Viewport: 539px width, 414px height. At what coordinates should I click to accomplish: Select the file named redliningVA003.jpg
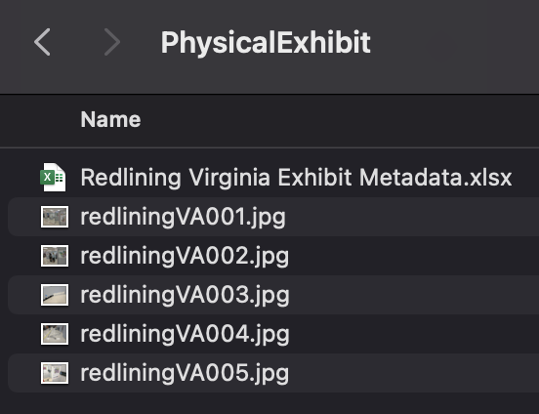(x=185, y=296)
